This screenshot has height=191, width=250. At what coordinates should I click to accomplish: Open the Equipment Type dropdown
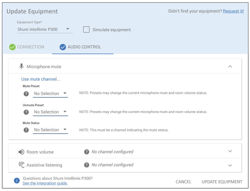pos(44,29)
